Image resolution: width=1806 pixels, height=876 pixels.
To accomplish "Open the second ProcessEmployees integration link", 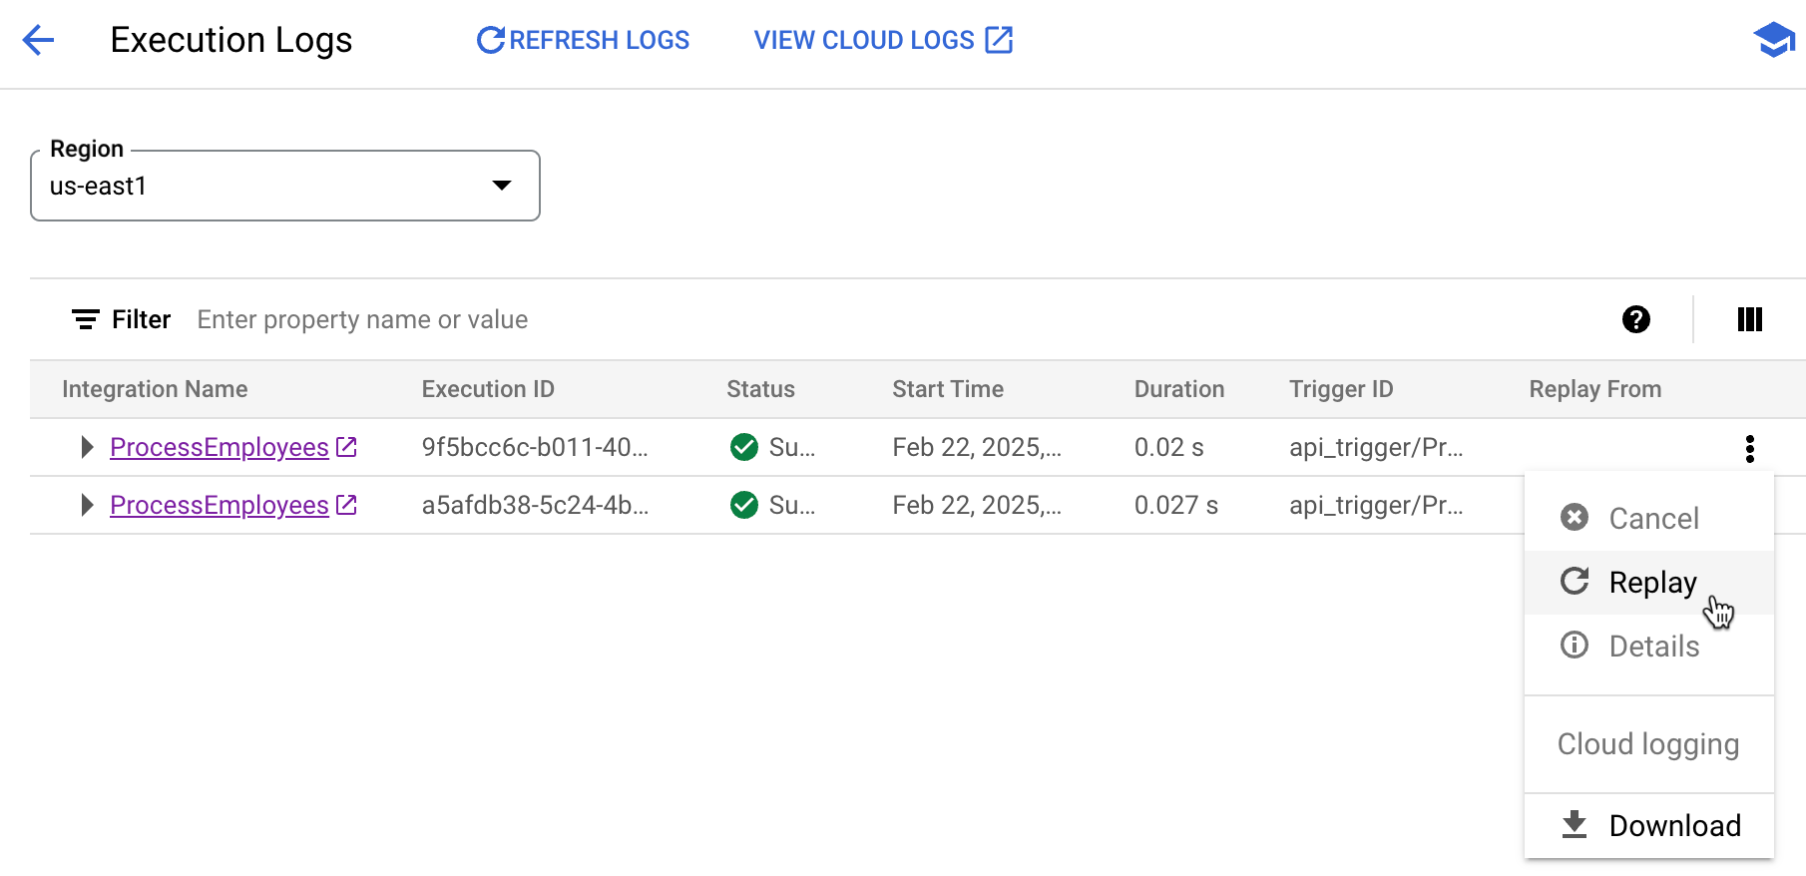I will click(220, 505).
